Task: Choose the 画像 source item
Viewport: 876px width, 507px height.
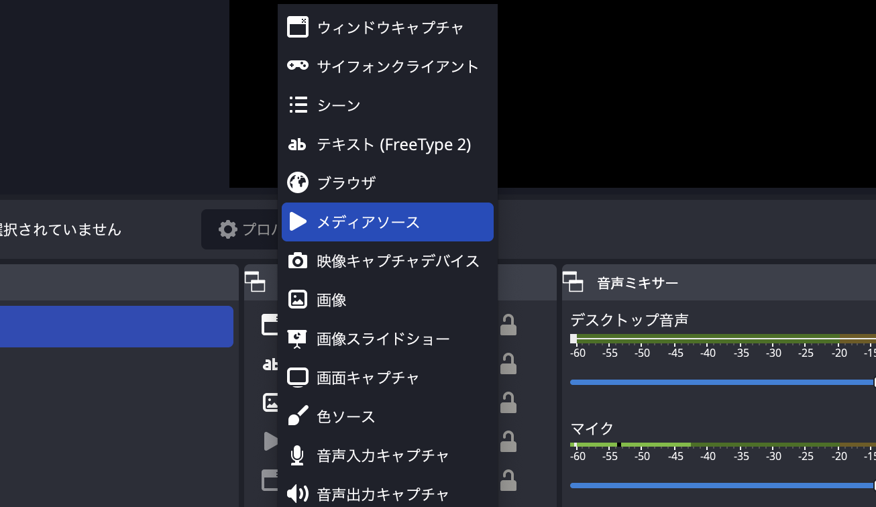Action: [388, 300]
